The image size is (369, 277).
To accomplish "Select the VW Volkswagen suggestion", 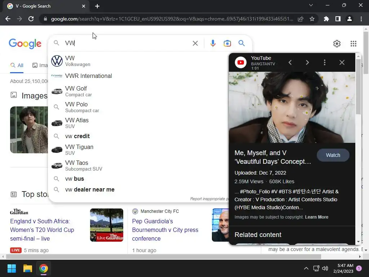I will click(x=139, y=61).
